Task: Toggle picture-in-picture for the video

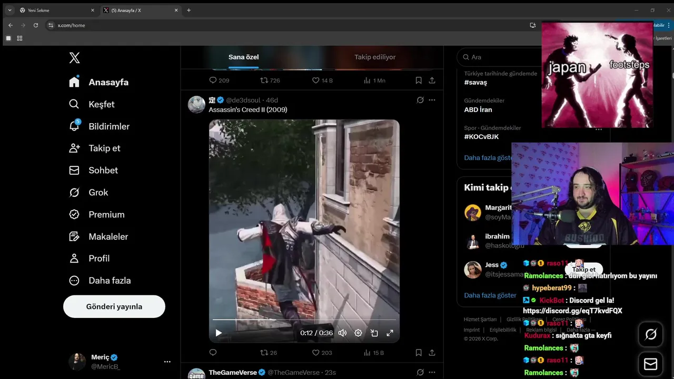Action: (x=374, y=333)
